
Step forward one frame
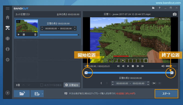(x=138, y=66)
